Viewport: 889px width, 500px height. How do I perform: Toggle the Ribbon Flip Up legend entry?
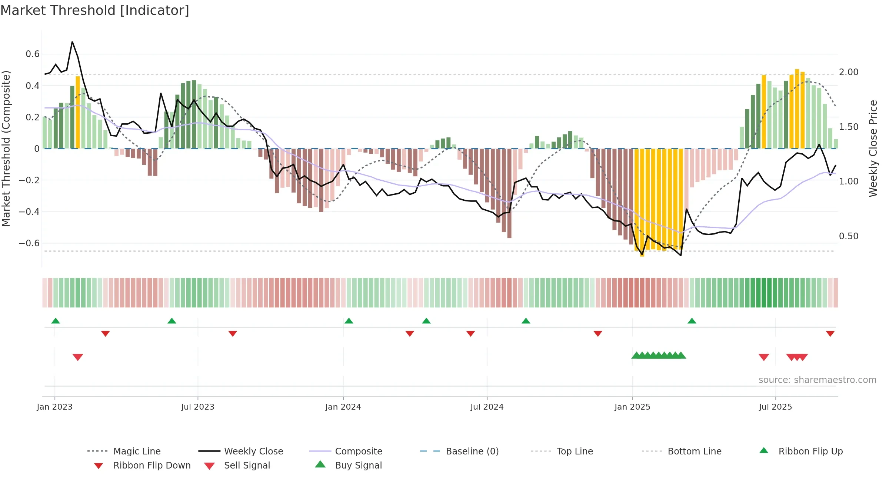coord(801,451)
